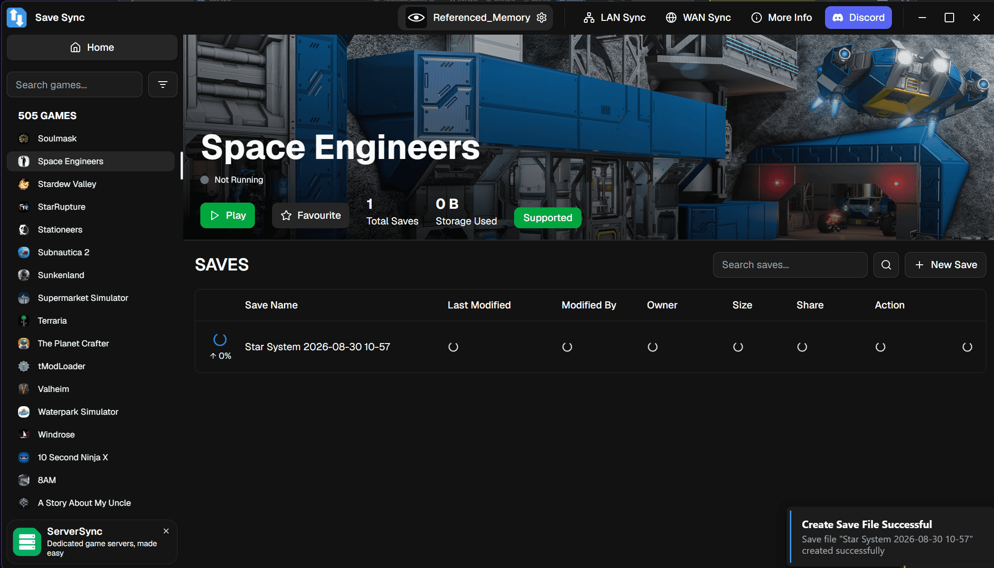994x568 pixels.
Task: Click the 10 Second Ninja X icon
Action: 24,457
